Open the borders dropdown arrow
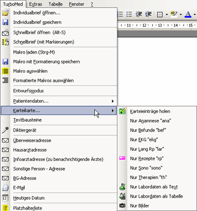This screenshot has width=197, height=211. coord(166,14)
